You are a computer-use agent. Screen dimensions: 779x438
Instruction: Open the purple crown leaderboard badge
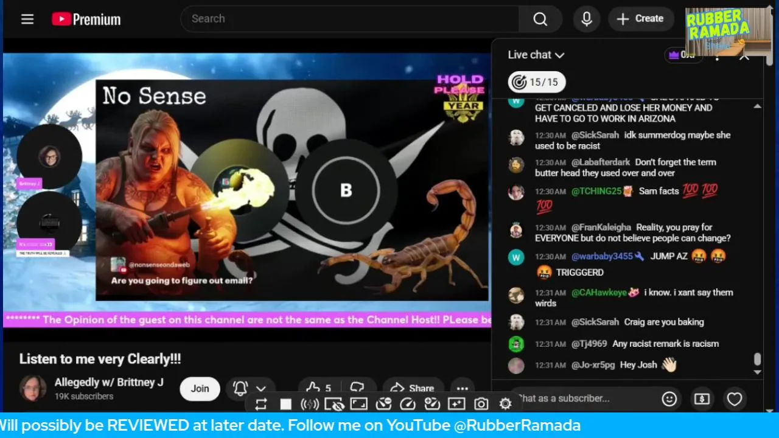[x=683, y=55]
